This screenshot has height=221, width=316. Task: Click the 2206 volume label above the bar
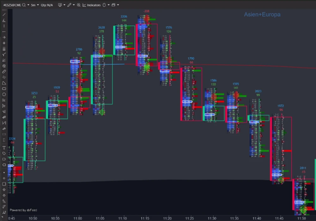coord(124,16)
